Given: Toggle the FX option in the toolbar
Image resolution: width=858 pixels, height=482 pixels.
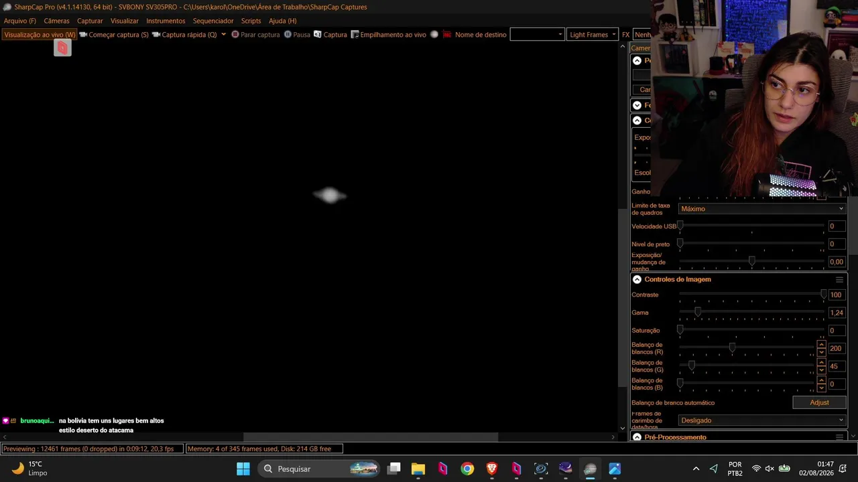Looking at the screenshot, I should [x=625, y=34].
